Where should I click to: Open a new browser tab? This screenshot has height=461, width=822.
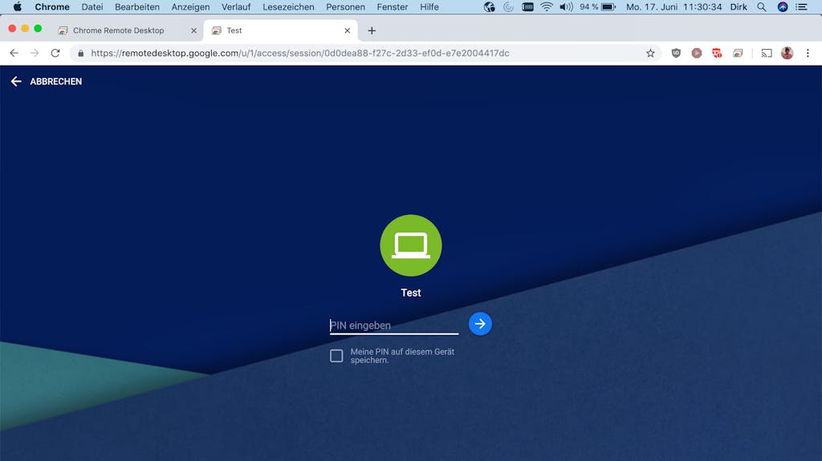pyautogui.click(x=372, y=30)
